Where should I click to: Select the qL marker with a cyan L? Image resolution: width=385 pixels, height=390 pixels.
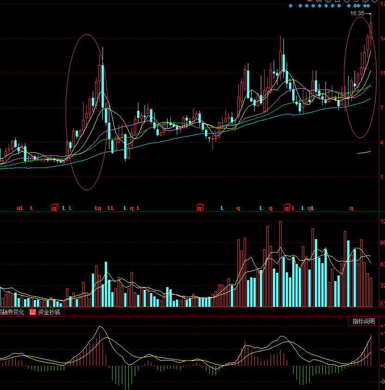coord(311,208)
